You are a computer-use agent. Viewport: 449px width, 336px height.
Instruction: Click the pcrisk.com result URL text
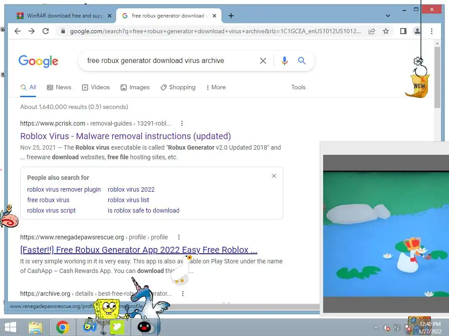coord(95,123)
